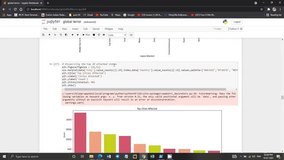Open the Widgets menu
284x160 pixels.
(x=109, y=29)
